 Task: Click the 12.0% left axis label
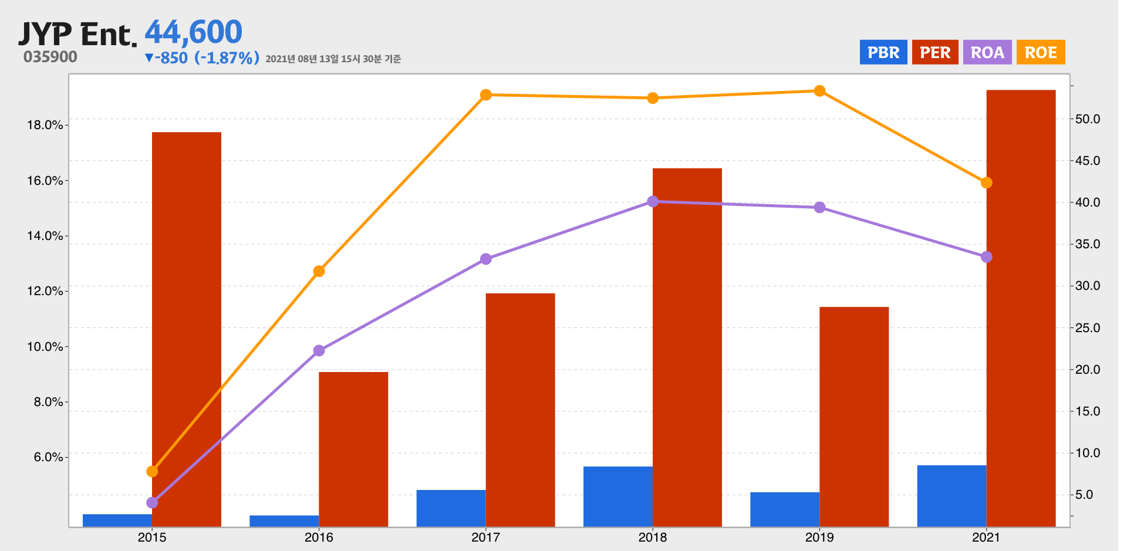[45, 291]
